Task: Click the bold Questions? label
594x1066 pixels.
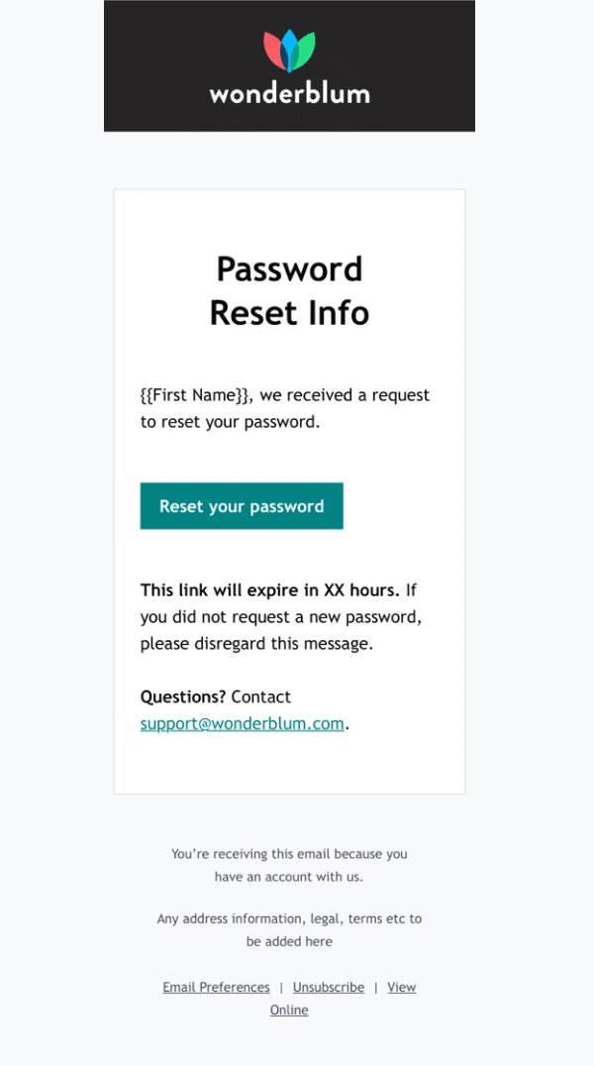Action: [x=183, y=696]
